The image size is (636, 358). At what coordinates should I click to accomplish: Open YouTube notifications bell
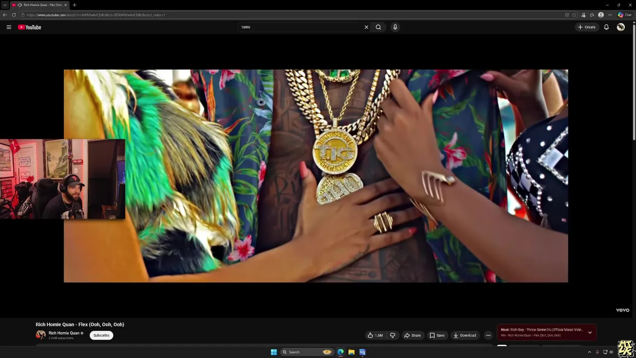606,27
